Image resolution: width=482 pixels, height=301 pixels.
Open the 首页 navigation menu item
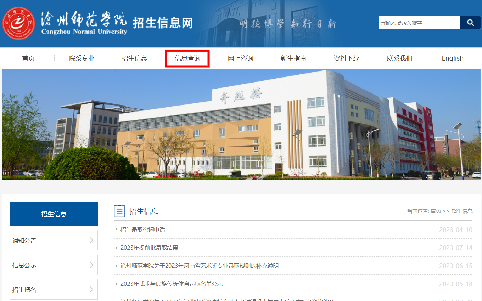point(28,58)
